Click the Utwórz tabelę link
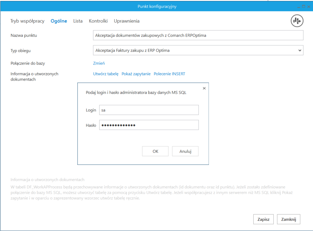 pos(106,74)
